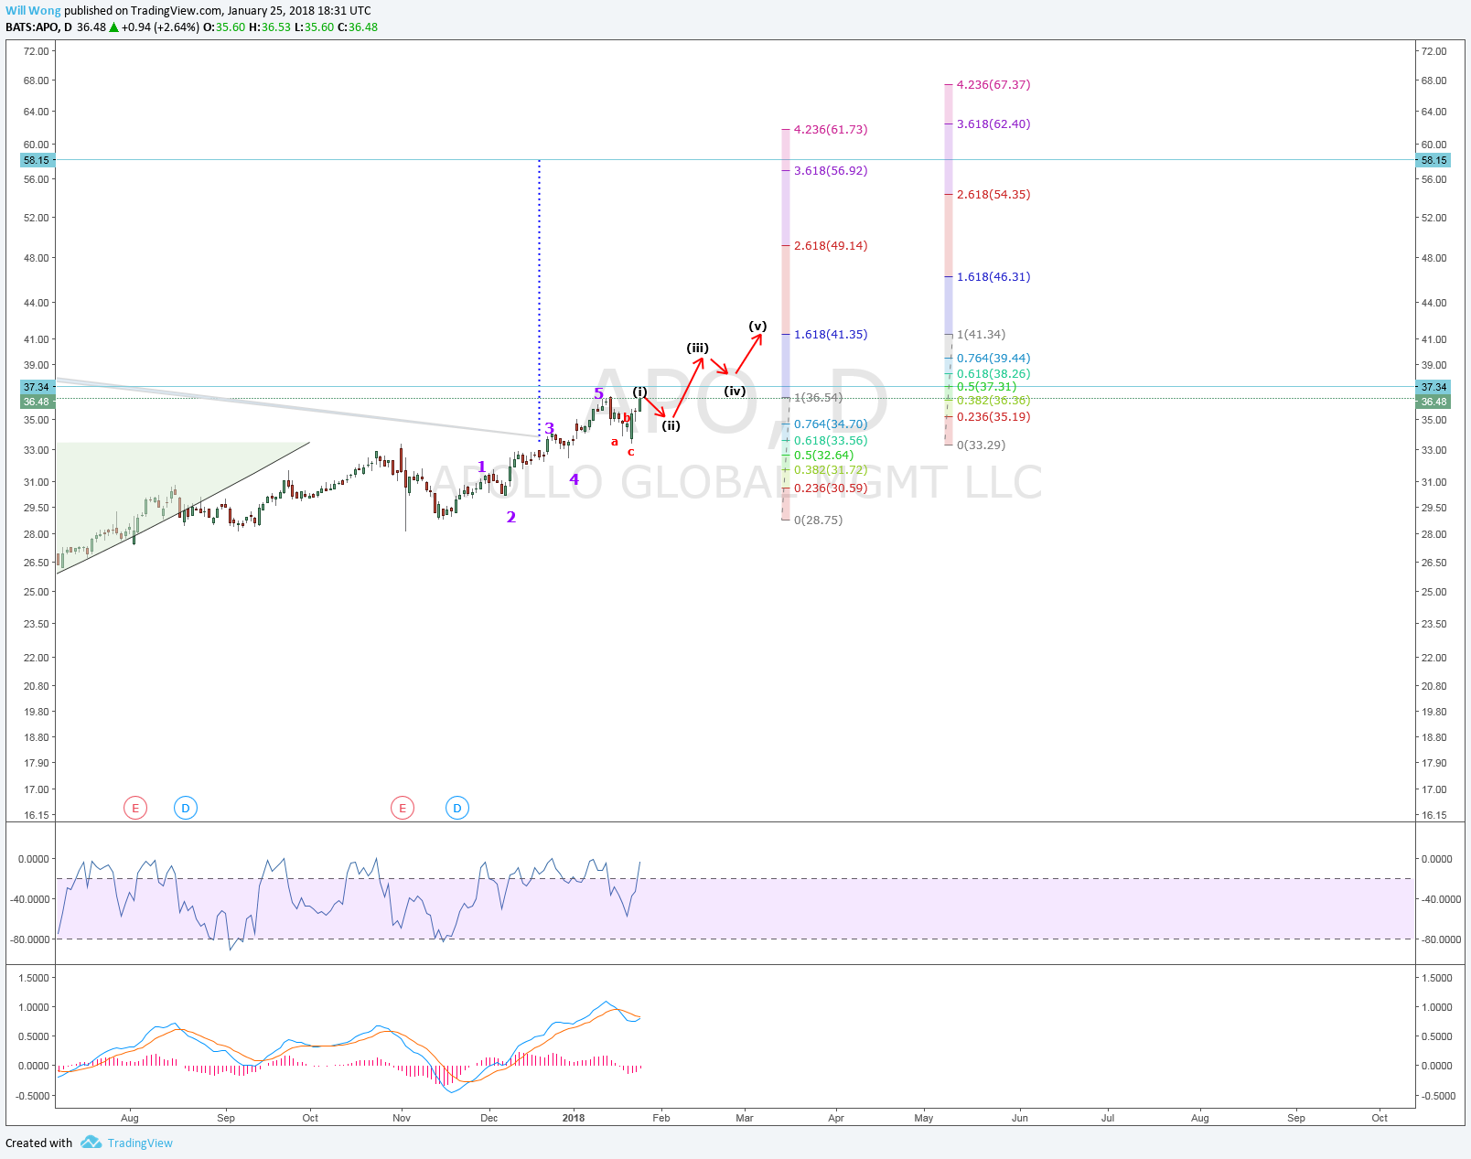The height and width of the screenshot is (1159, 1471).
Task: Click the 36.48 current price tag on right axis
Action: [x=1433, y=402]
